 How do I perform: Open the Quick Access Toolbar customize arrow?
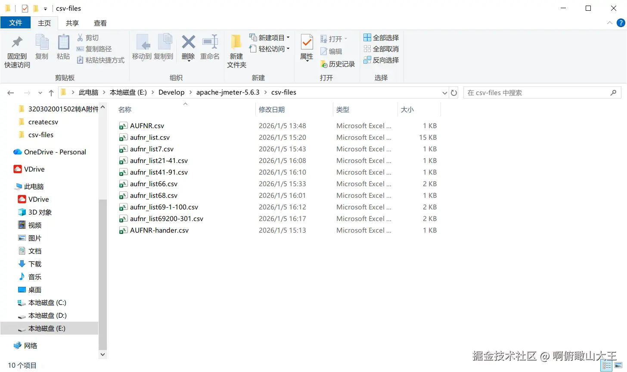click(x=45, y=9)
